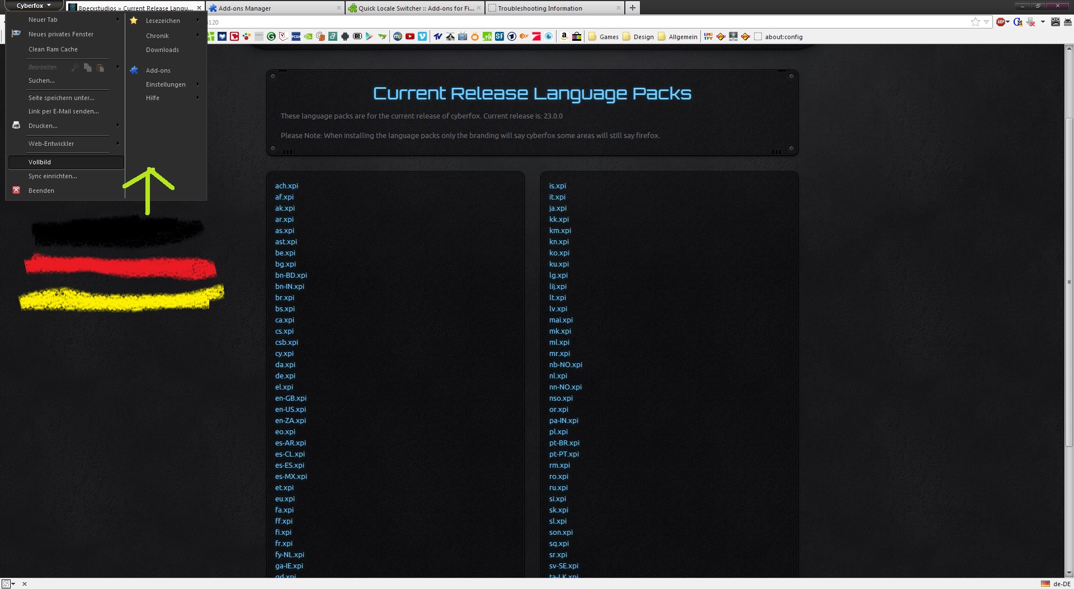Image resolution: width=1074 pixels, height=589 pixels.
Task: Download the ja.xpi language pack
Action: [x=558, y=208]
